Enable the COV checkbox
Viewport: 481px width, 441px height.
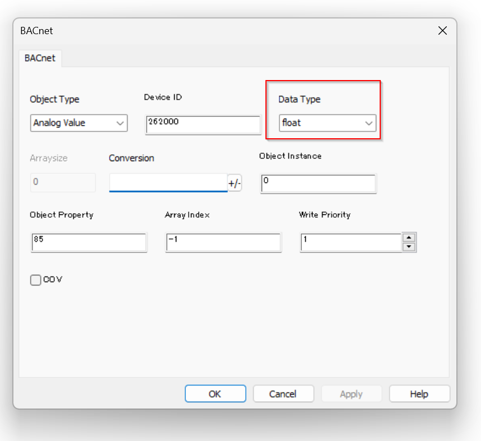[x=36, y=280]
